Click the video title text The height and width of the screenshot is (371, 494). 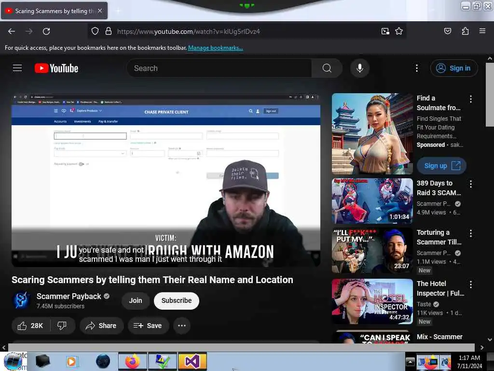pyautogui.click(x=152, y=280)
